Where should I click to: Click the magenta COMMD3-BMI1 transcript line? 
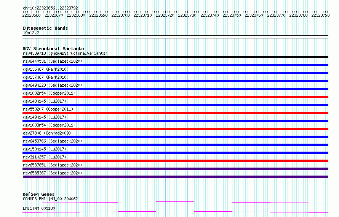point(175,202)
